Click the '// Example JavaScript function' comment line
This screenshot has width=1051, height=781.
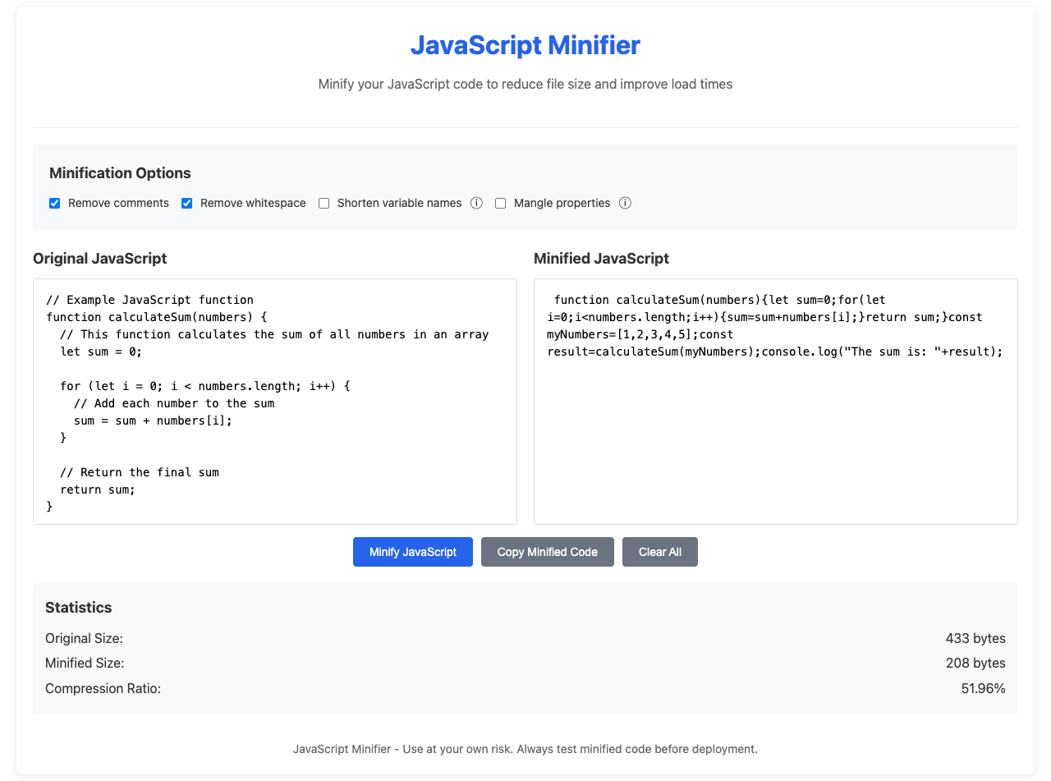point(149,300)
